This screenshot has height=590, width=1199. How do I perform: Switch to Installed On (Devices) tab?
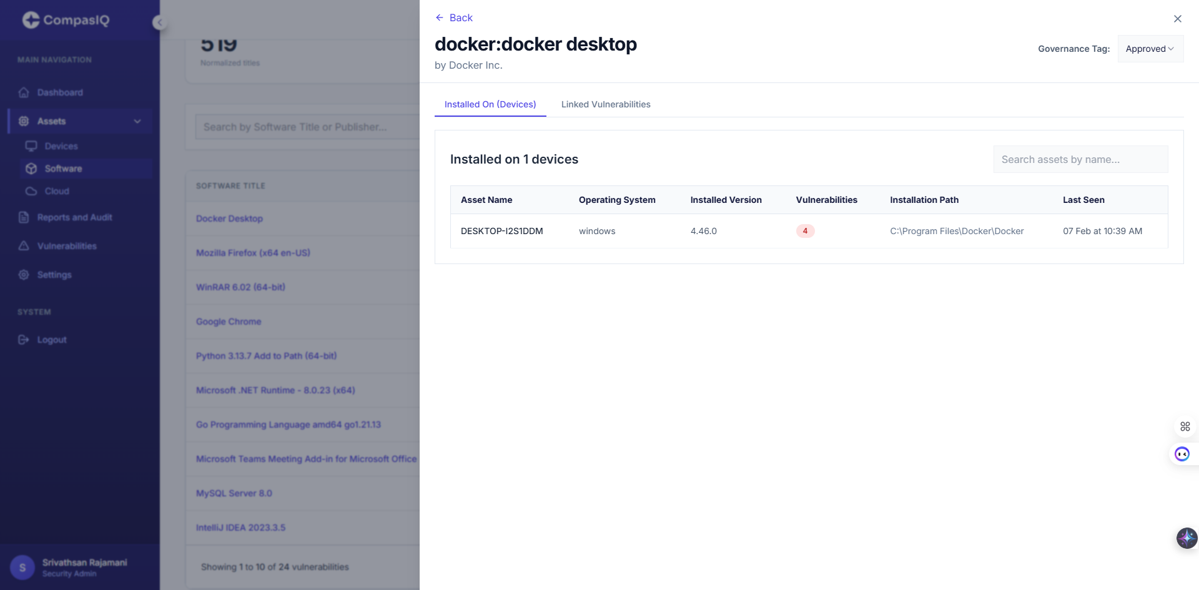coord(490,104)
